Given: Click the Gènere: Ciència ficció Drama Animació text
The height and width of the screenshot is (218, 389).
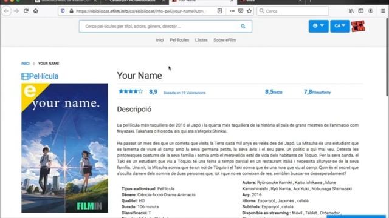Looking at the screenshot, I should (158, 195).
